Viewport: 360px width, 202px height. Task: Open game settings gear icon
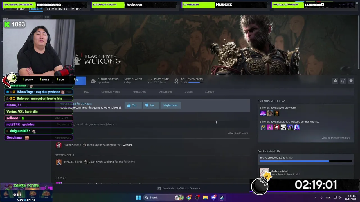coord(335,81)
